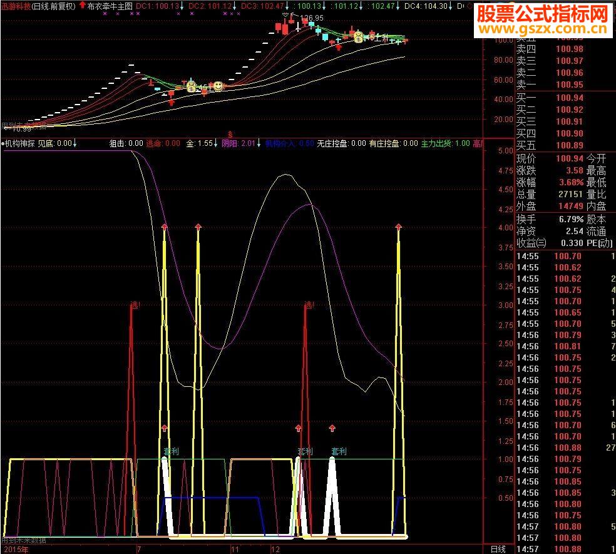Click the small red arrow above the last 套利 label

point(332,428)
